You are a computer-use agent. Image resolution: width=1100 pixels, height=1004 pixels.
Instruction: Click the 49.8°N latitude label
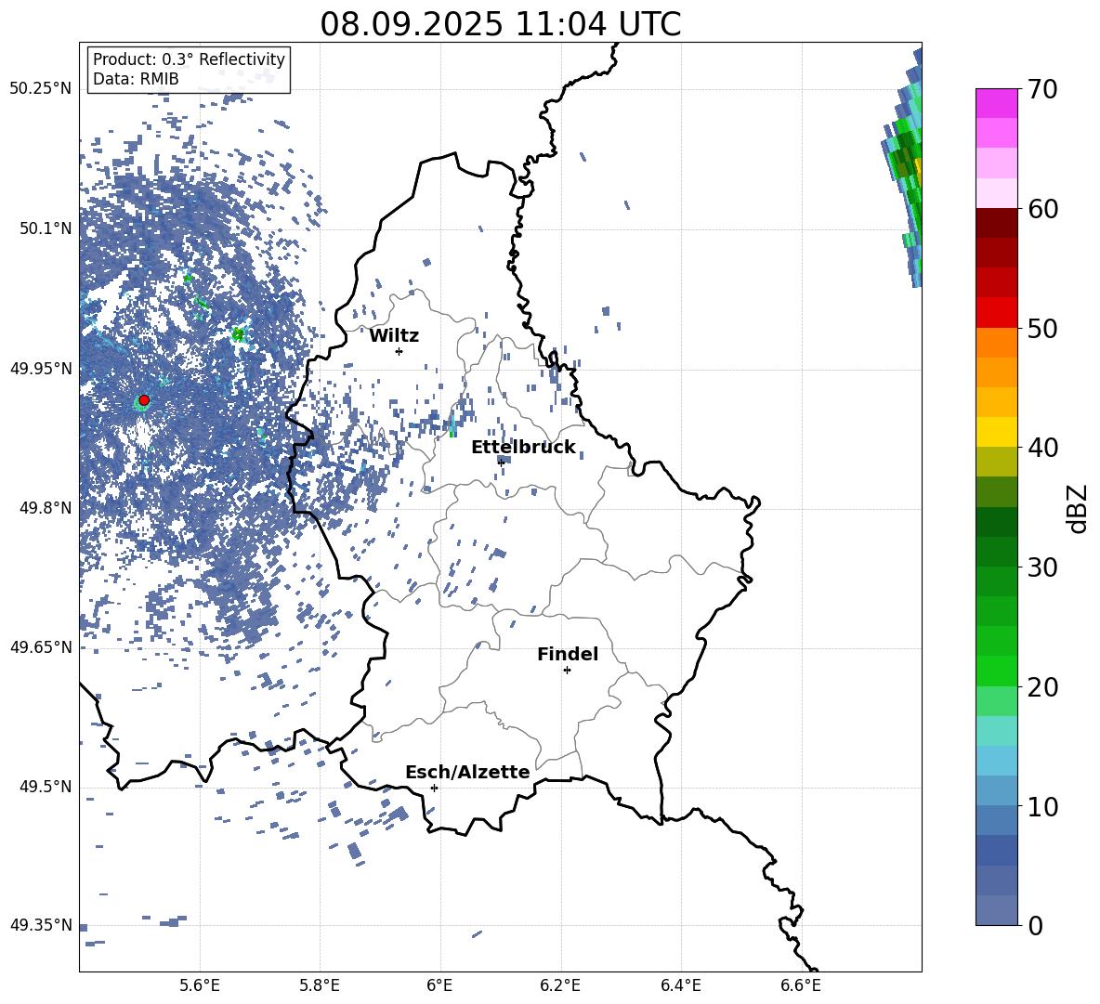[46, 508]
